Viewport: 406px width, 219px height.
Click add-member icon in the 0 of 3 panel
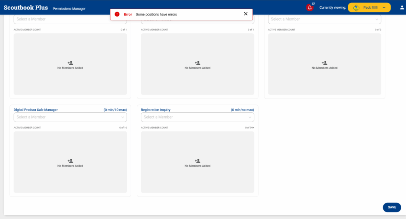pos(324,63)
